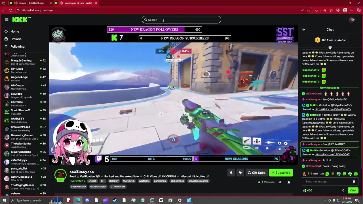Viewport: 363px width, 204px height.
Task: Toggle the follow heart for xxxSassyxxx
Action: [x=240, y=173]
